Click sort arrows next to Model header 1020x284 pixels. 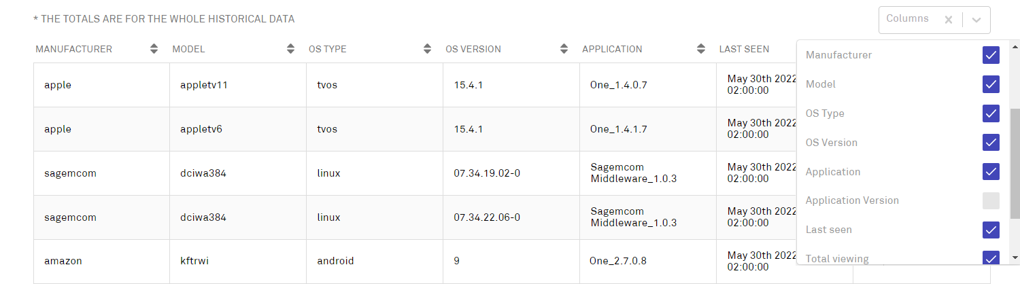point(291,49)
